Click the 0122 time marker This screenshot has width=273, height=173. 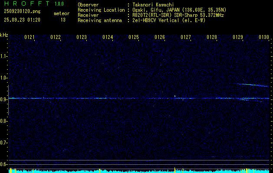pyautogui.click(x=56, y=37)
